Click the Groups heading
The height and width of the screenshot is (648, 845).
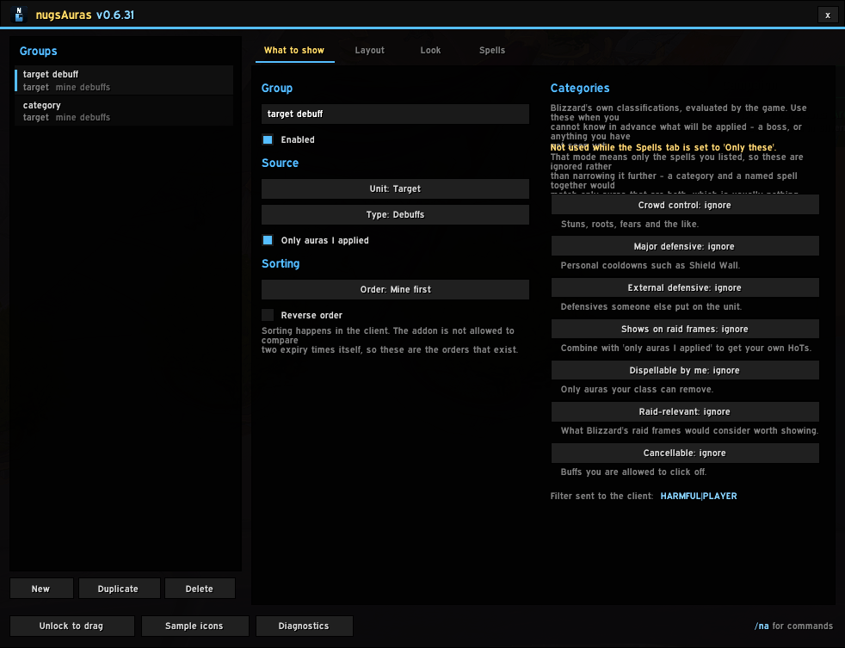pos(38,52)
